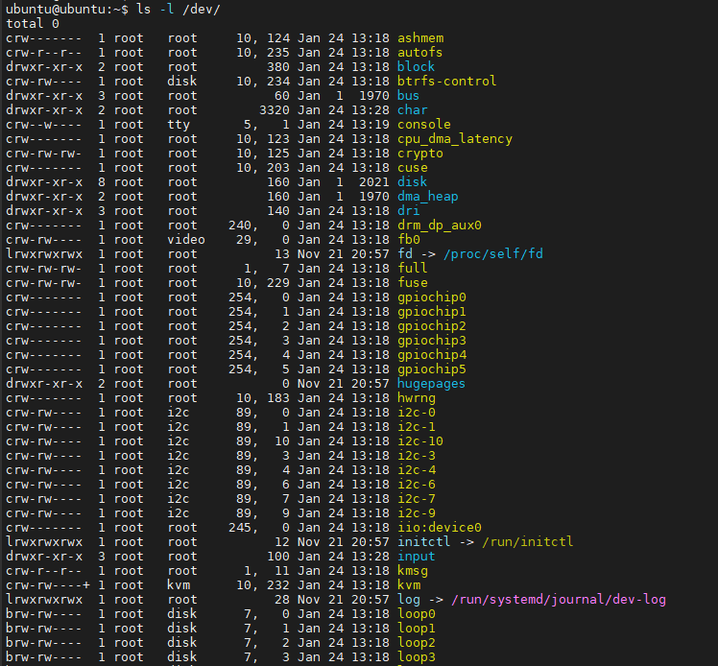This screenshot has width=718, height=666.
Task: Click the ubuntu@ubuntu shell prompt
Action: tap(61, 9)
